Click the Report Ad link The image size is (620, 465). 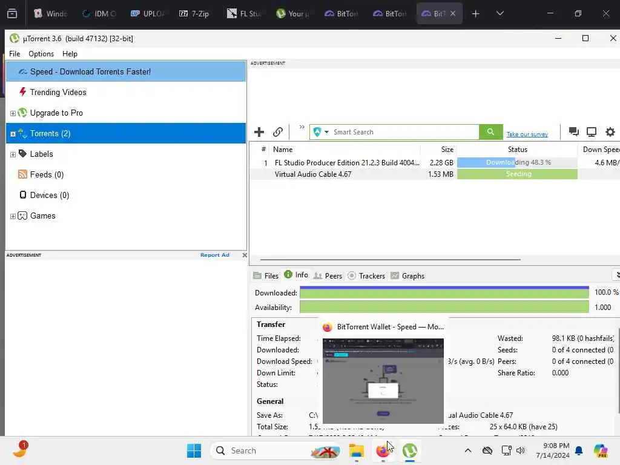pyautogui.click(x=215, y=255)
